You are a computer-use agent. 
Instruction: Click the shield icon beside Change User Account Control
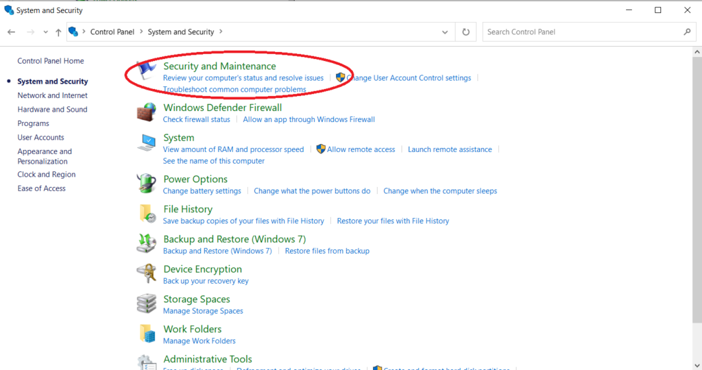pyautogui.click(x=340, y=77)
